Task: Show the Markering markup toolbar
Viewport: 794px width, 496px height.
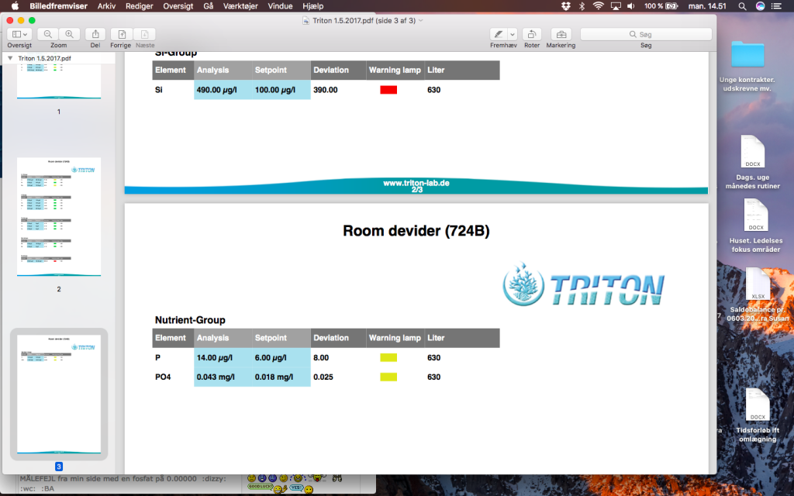Action: [561, 34]
